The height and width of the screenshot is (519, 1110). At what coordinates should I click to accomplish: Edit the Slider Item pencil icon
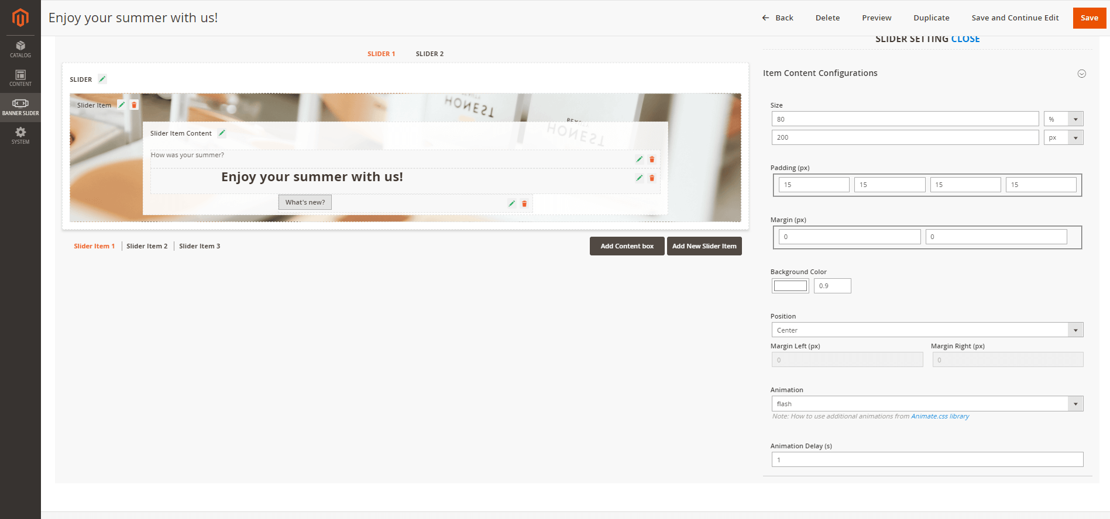(122, 105)
